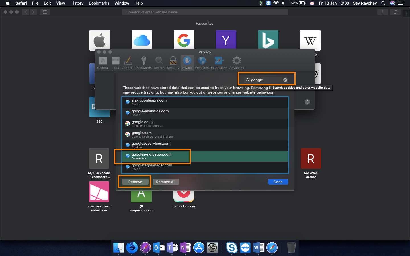Open the Passwords preferences pane
The image size is (410, 256).
click(x=143, y=63)
